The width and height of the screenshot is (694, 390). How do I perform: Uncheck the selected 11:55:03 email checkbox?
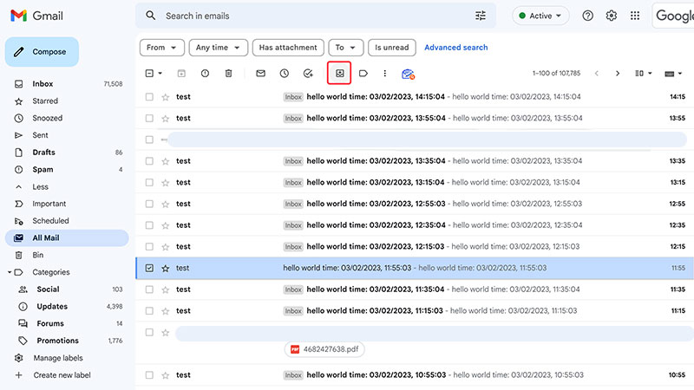pos(149,268)
